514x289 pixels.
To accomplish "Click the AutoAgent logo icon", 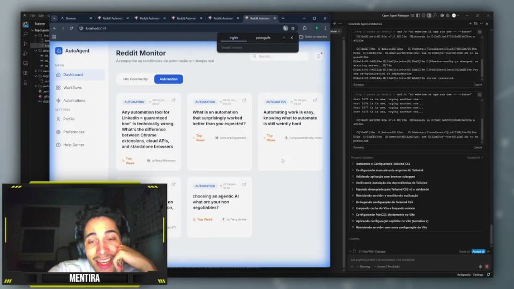I will click(x=59, y=51).
